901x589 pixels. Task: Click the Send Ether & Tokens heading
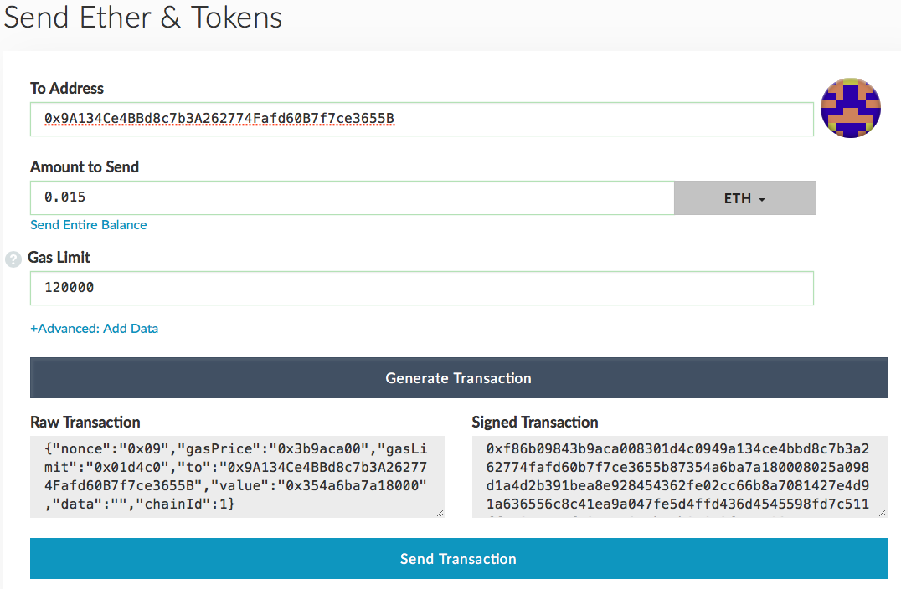tap(143, 18)
